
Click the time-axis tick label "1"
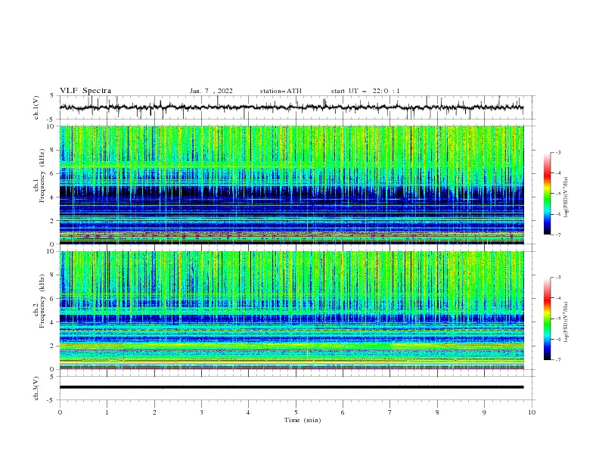click(107, 412)
